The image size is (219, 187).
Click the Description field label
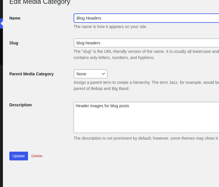coord(20,105)
